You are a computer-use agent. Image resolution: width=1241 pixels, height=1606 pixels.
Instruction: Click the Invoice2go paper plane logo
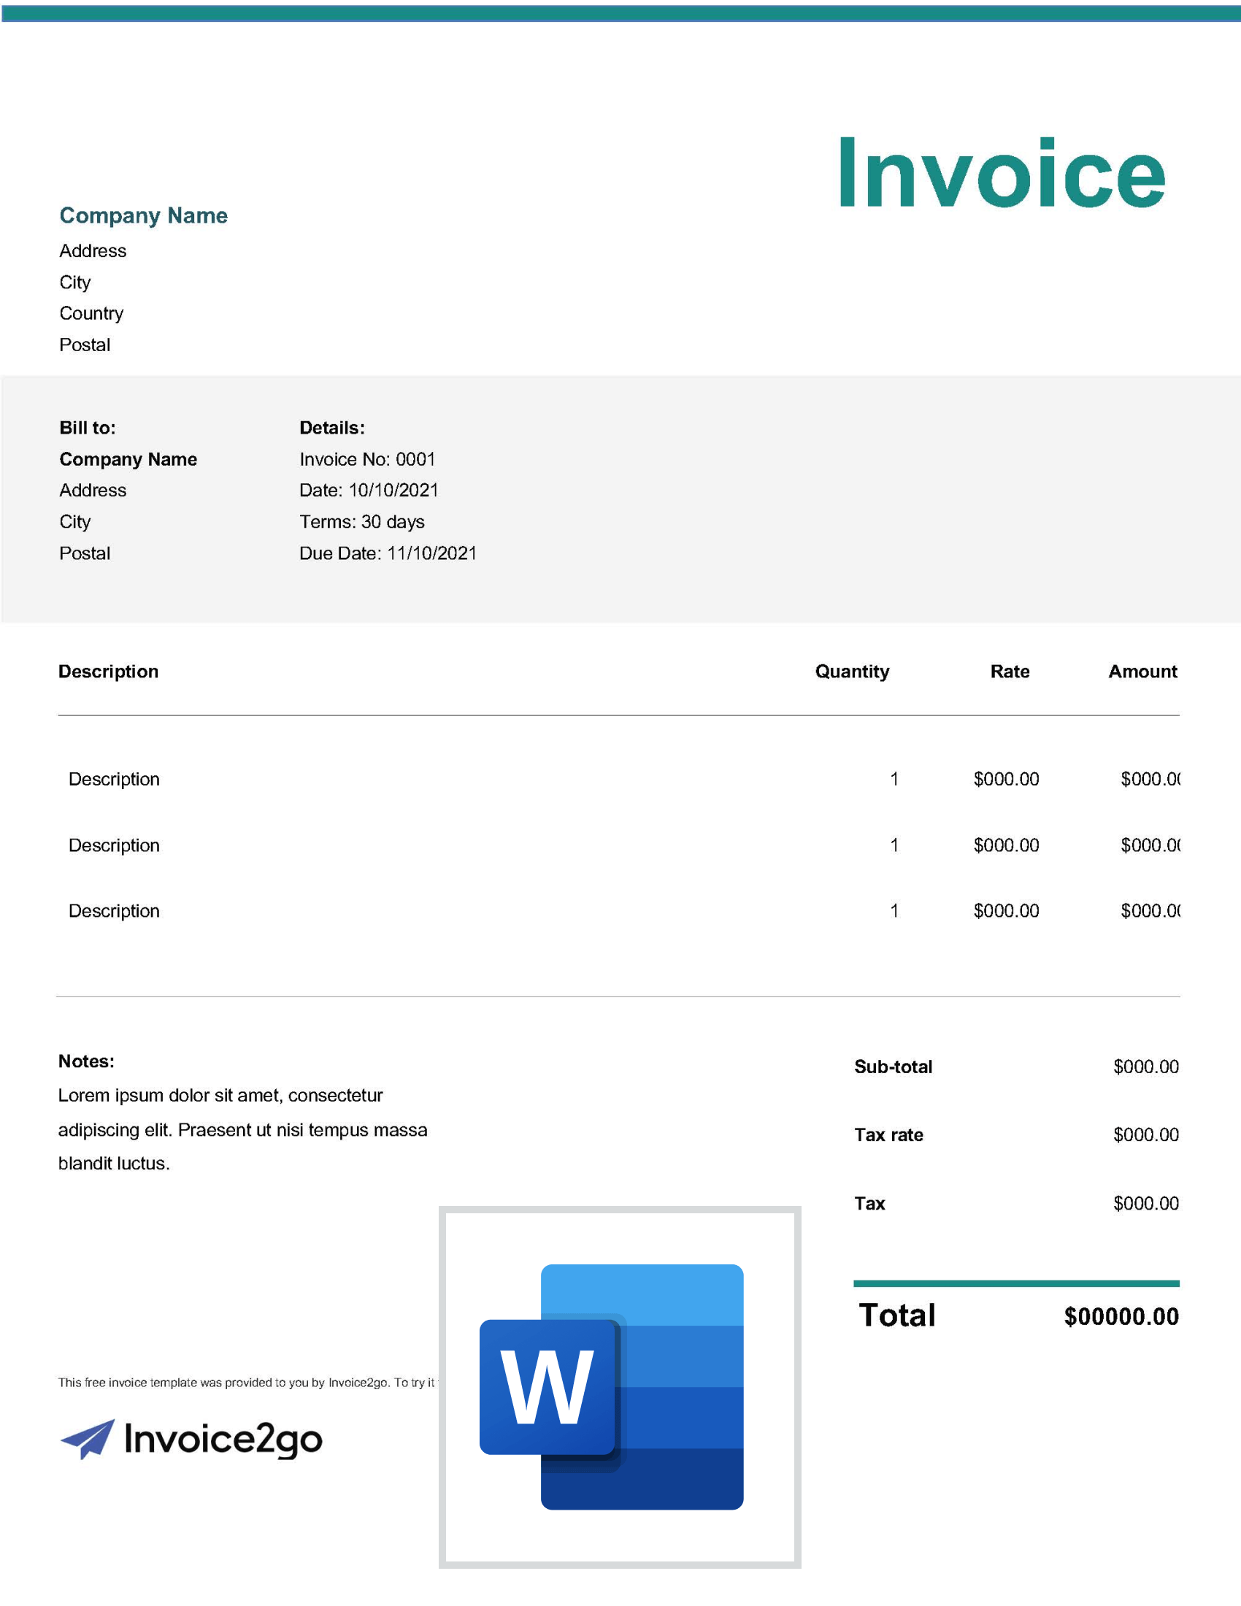[88, 1438]
